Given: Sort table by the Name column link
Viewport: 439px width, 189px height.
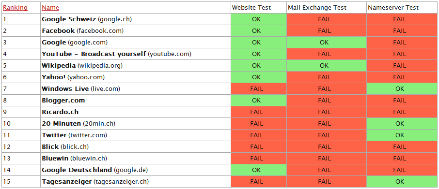Looking at the screenshot, I should (50, 8).
